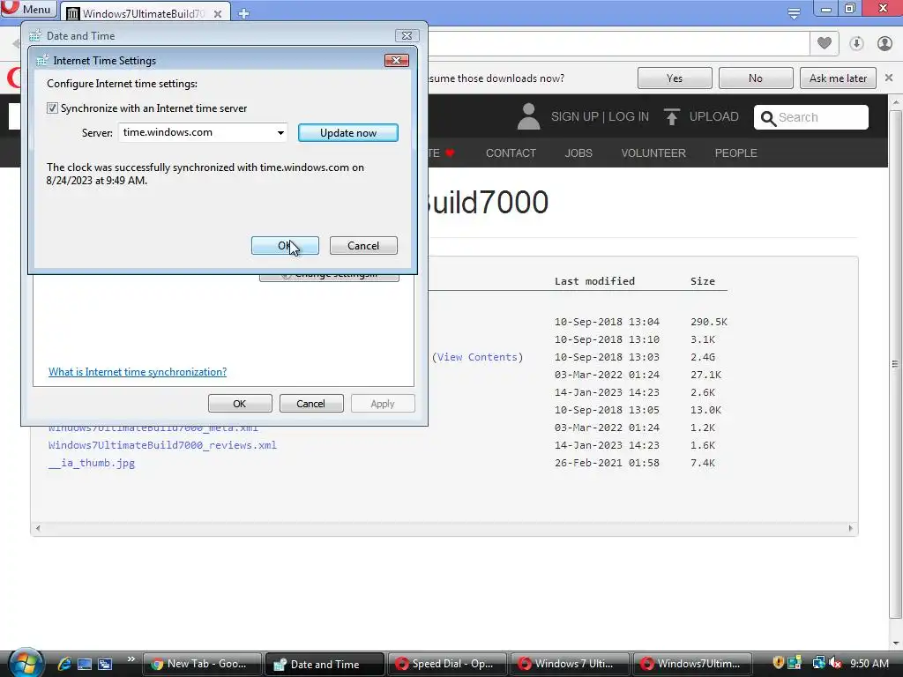The image size is (903, 677).
Task: Click the UPLOAD link
Action: point(714,117)
